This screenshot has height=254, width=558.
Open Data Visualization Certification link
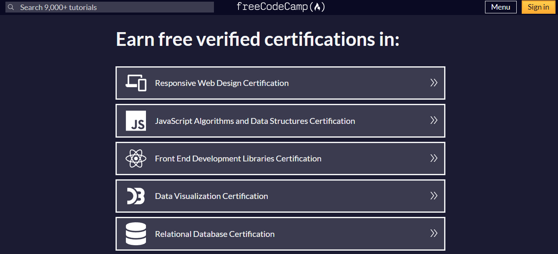click(280, 196)
